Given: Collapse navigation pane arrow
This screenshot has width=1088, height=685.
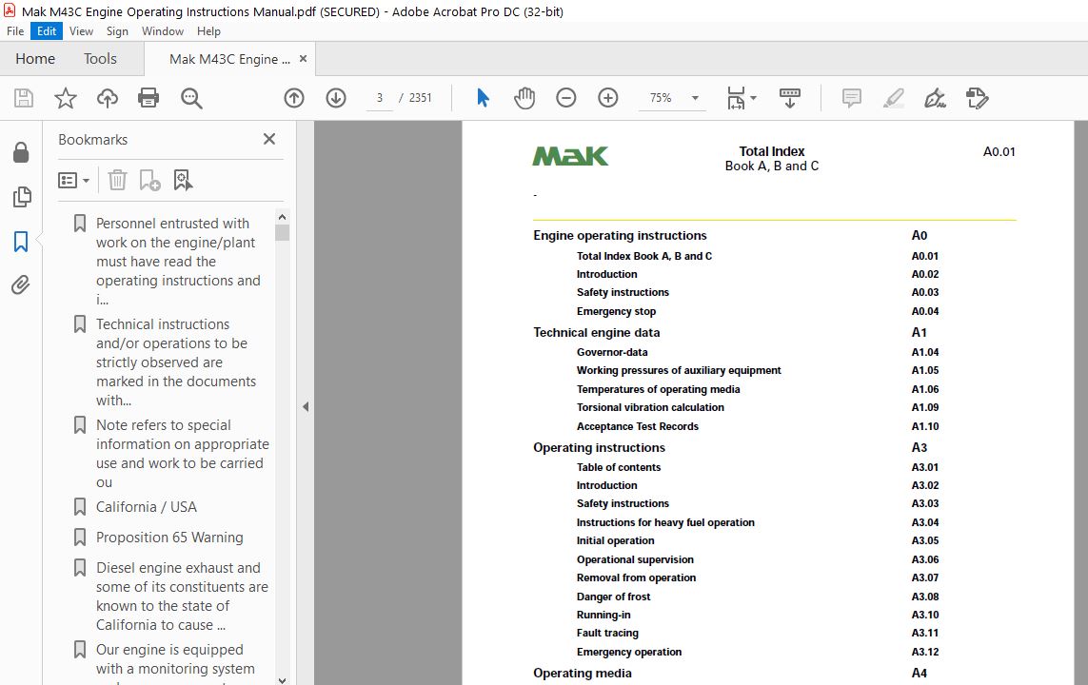Looking at the screenshot, I should click(x=306, y=407).
